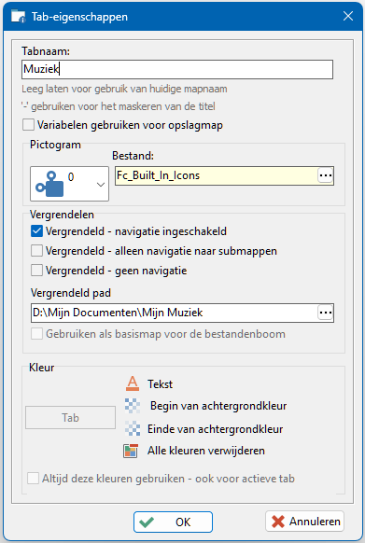Expand the pictogram dropdown arrow
This screenshot has height=543, width=365.
pos(101,185)
